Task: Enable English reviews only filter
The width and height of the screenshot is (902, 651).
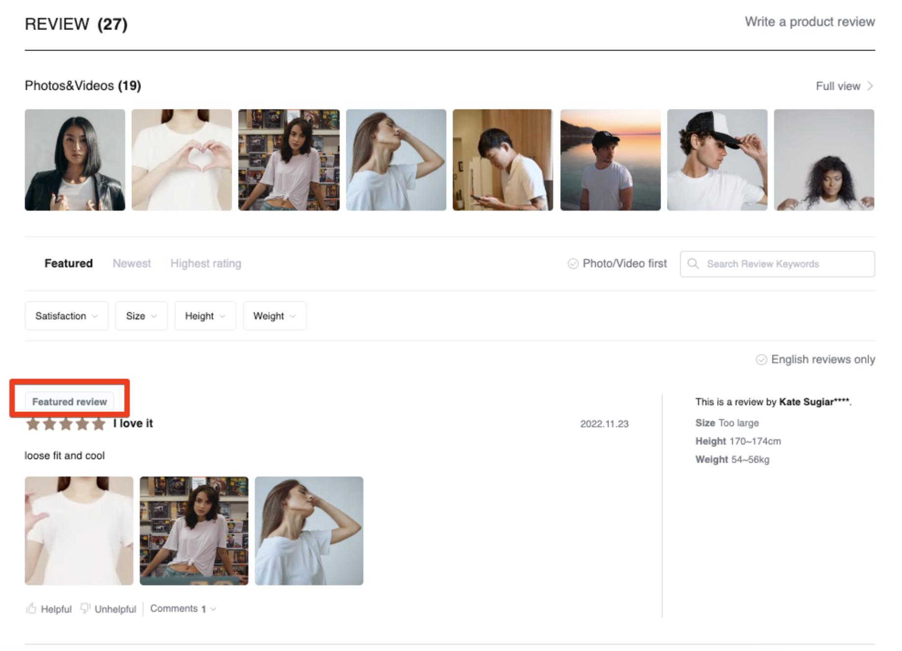Action: coord(761,359)
